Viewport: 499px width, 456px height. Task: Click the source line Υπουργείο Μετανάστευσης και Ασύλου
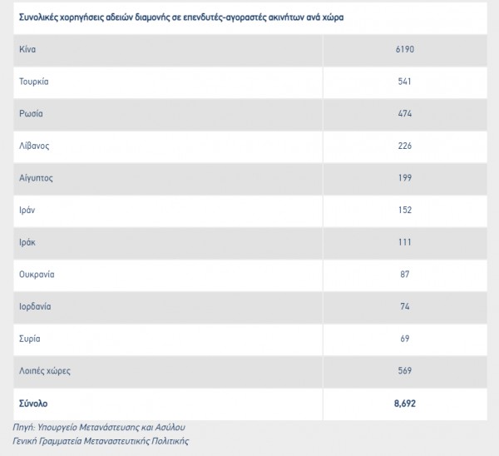coord(100,427)
